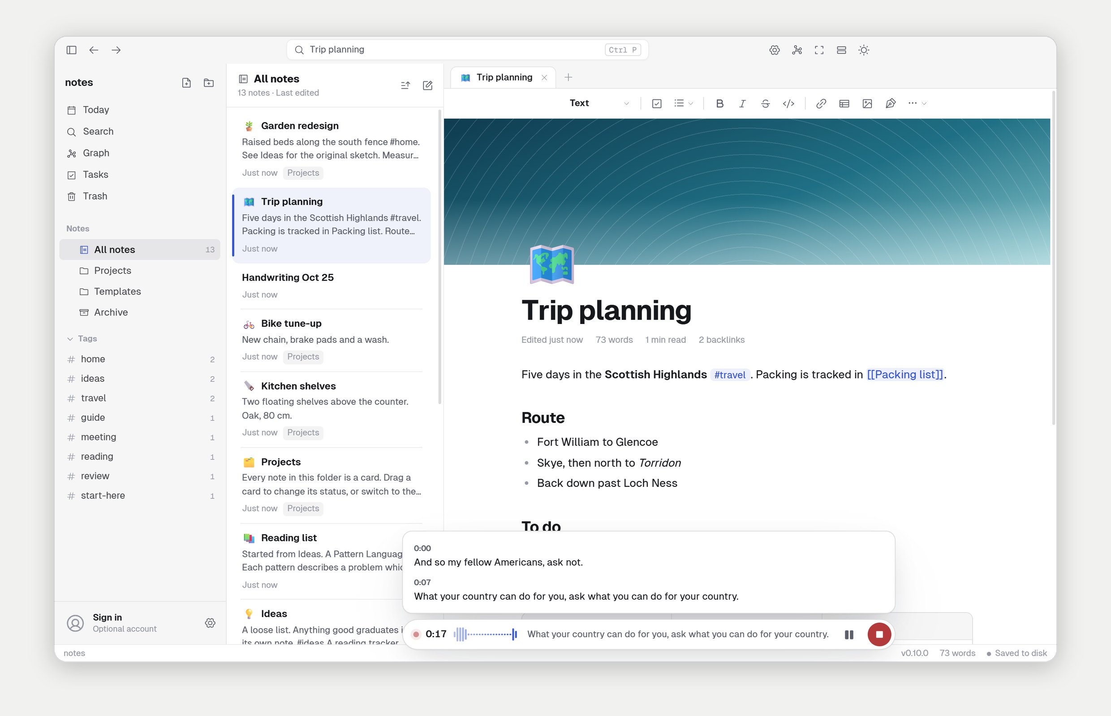Insert an image from the toolbar
Viewport: 1111px width, 716px height.
click(x=867, y=103)
